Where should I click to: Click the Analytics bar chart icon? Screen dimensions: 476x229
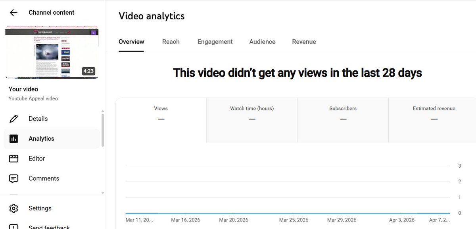13,139
